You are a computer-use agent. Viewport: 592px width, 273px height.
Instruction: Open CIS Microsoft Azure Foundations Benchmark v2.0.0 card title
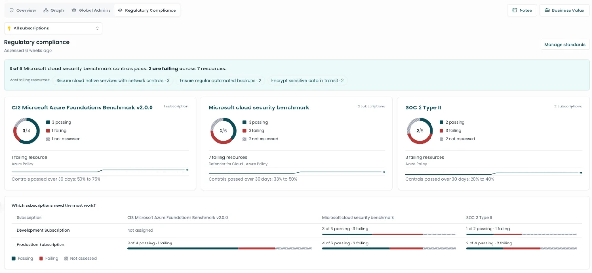pos(82,107)
